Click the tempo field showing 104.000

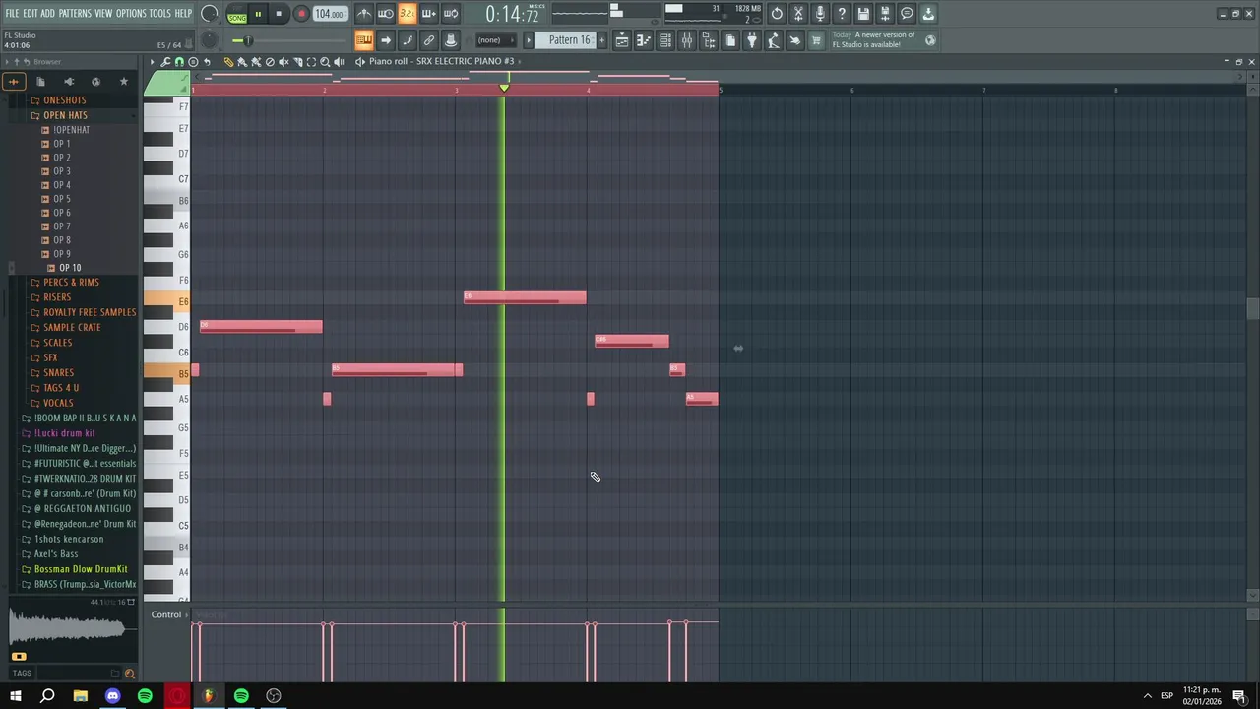[x=330, y=14]
